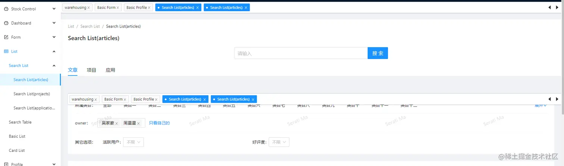The image size is (564, 166).
Task: Click the Search List(articles) page heading
Action: tap(94, 38)
